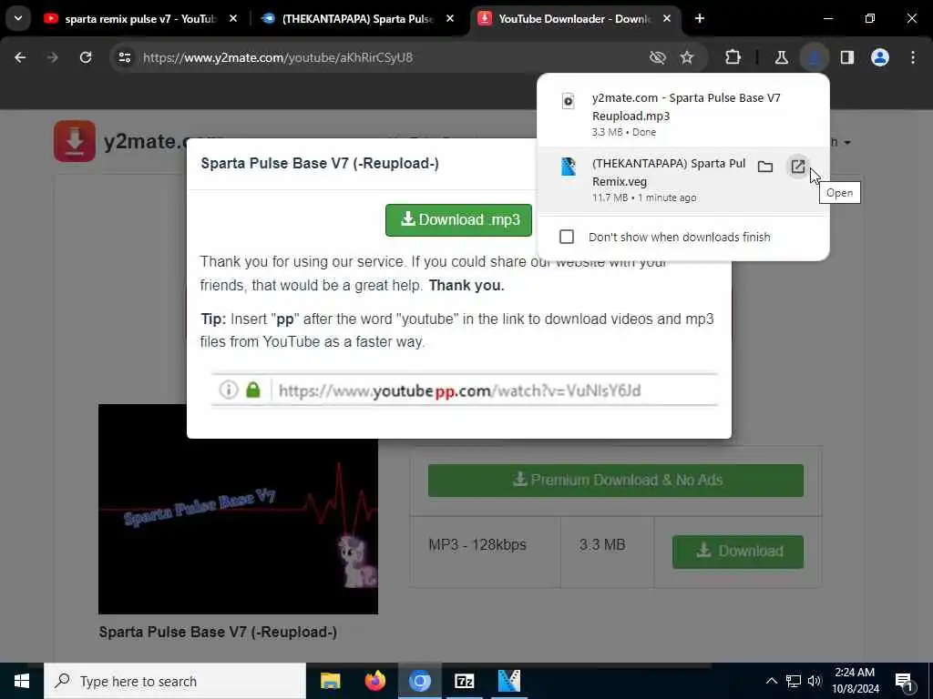Viewport: 933px width, 699px height.
Task: Click the 'y2mate.com - Sparta Pulse Base V7 Reupload.mp3' entry
Action: pyautogui.click(x=683, y=114)
